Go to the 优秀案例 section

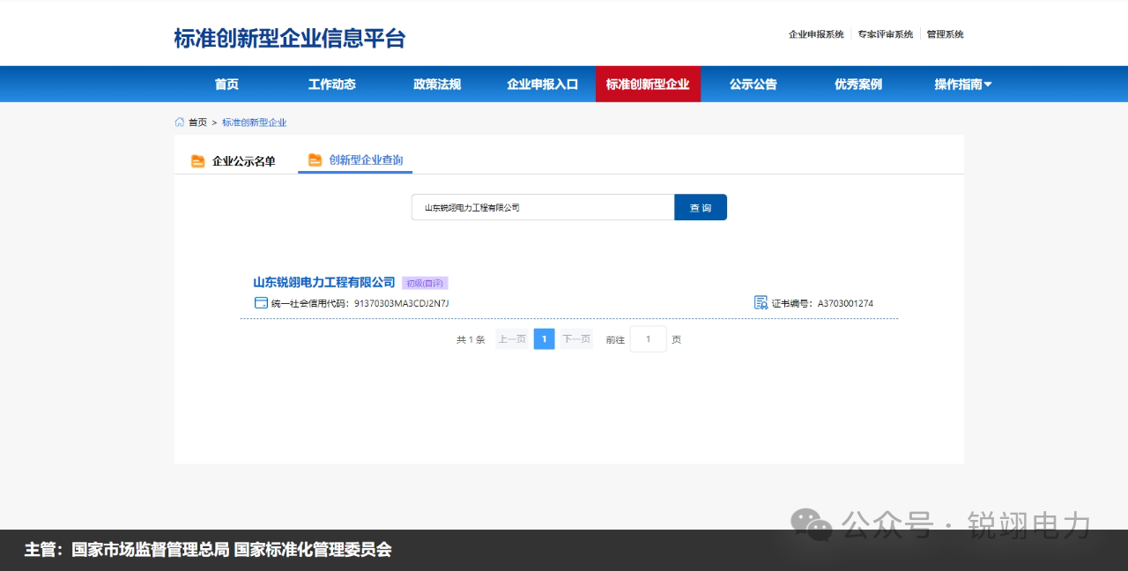(x=858, y=85)
